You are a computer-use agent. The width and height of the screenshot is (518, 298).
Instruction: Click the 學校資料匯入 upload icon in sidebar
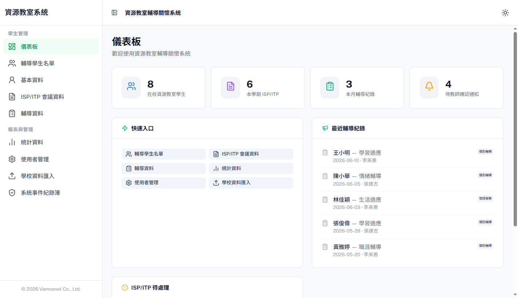pos(12,176)
